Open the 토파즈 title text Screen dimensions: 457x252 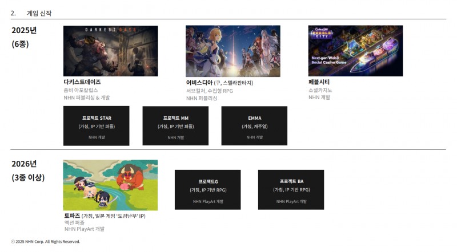click(71, 216)
